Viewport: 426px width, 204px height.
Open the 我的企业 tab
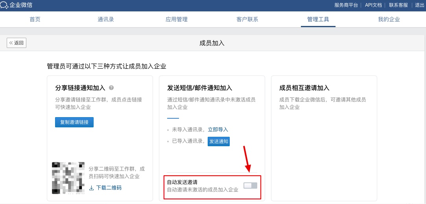[x=389, y=19]
